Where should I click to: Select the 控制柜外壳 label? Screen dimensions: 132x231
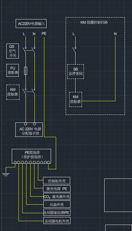pyautogui.click(x=56, y=181)
